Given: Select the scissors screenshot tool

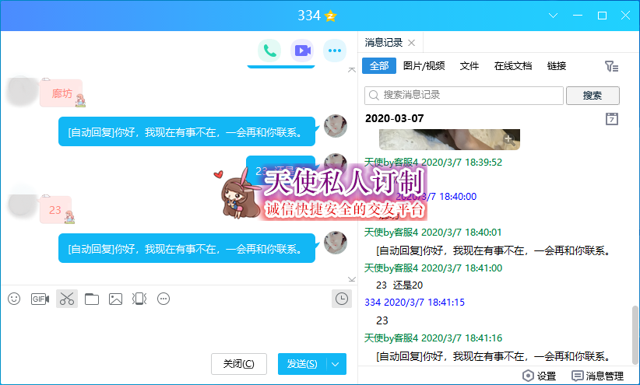Looking at the screenshot, I should [67, 299].
